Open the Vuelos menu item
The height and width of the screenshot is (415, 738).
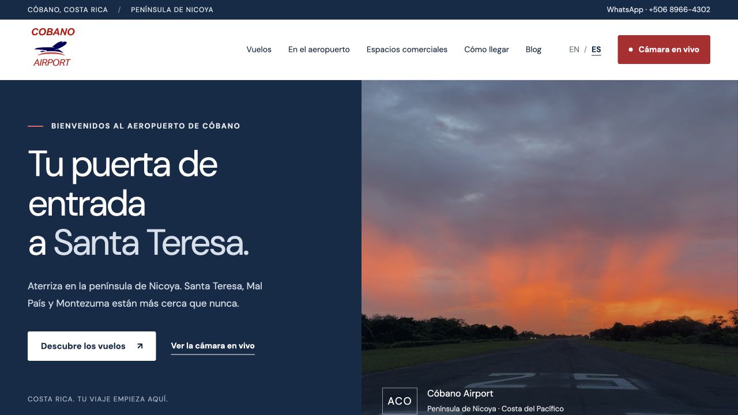click(259, 50)
